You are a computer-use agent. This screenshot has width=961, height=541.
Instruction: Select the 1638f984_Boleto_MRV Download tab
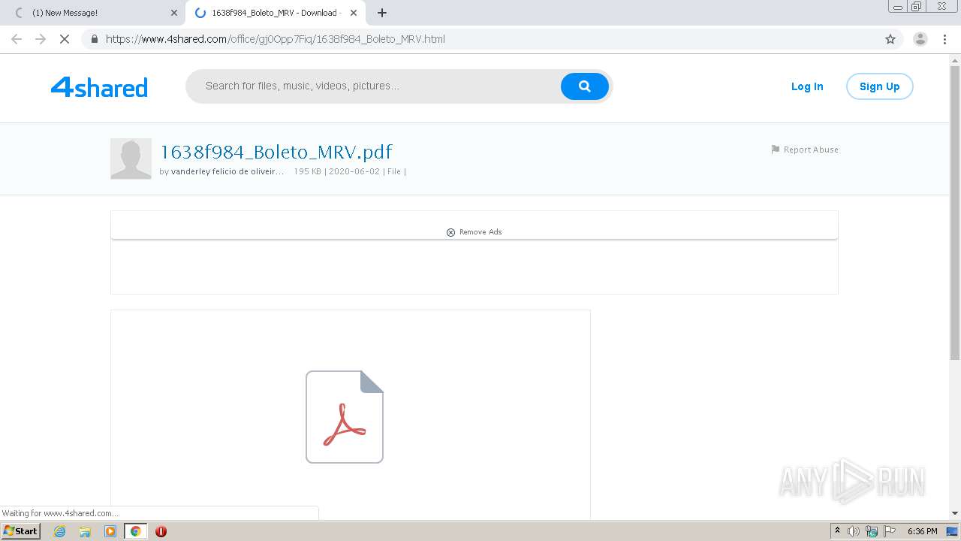coord(275,13)
